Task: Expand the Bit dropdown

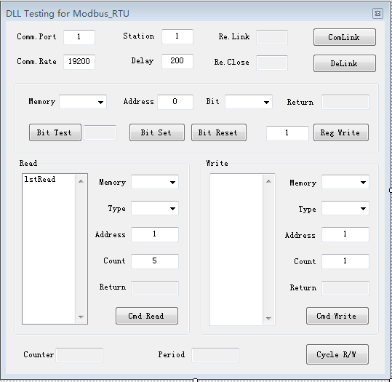Action: [249, 102]
